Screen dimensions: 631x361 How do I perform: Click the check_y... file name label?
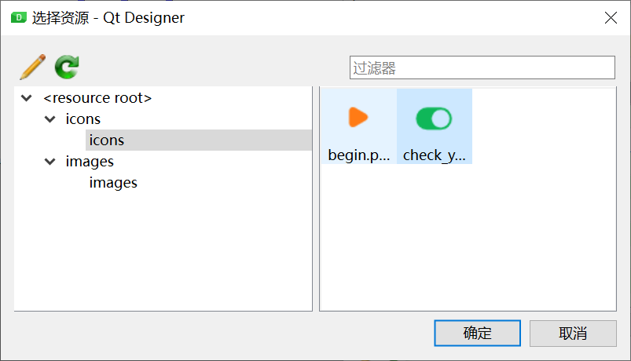tap(434, 155)
